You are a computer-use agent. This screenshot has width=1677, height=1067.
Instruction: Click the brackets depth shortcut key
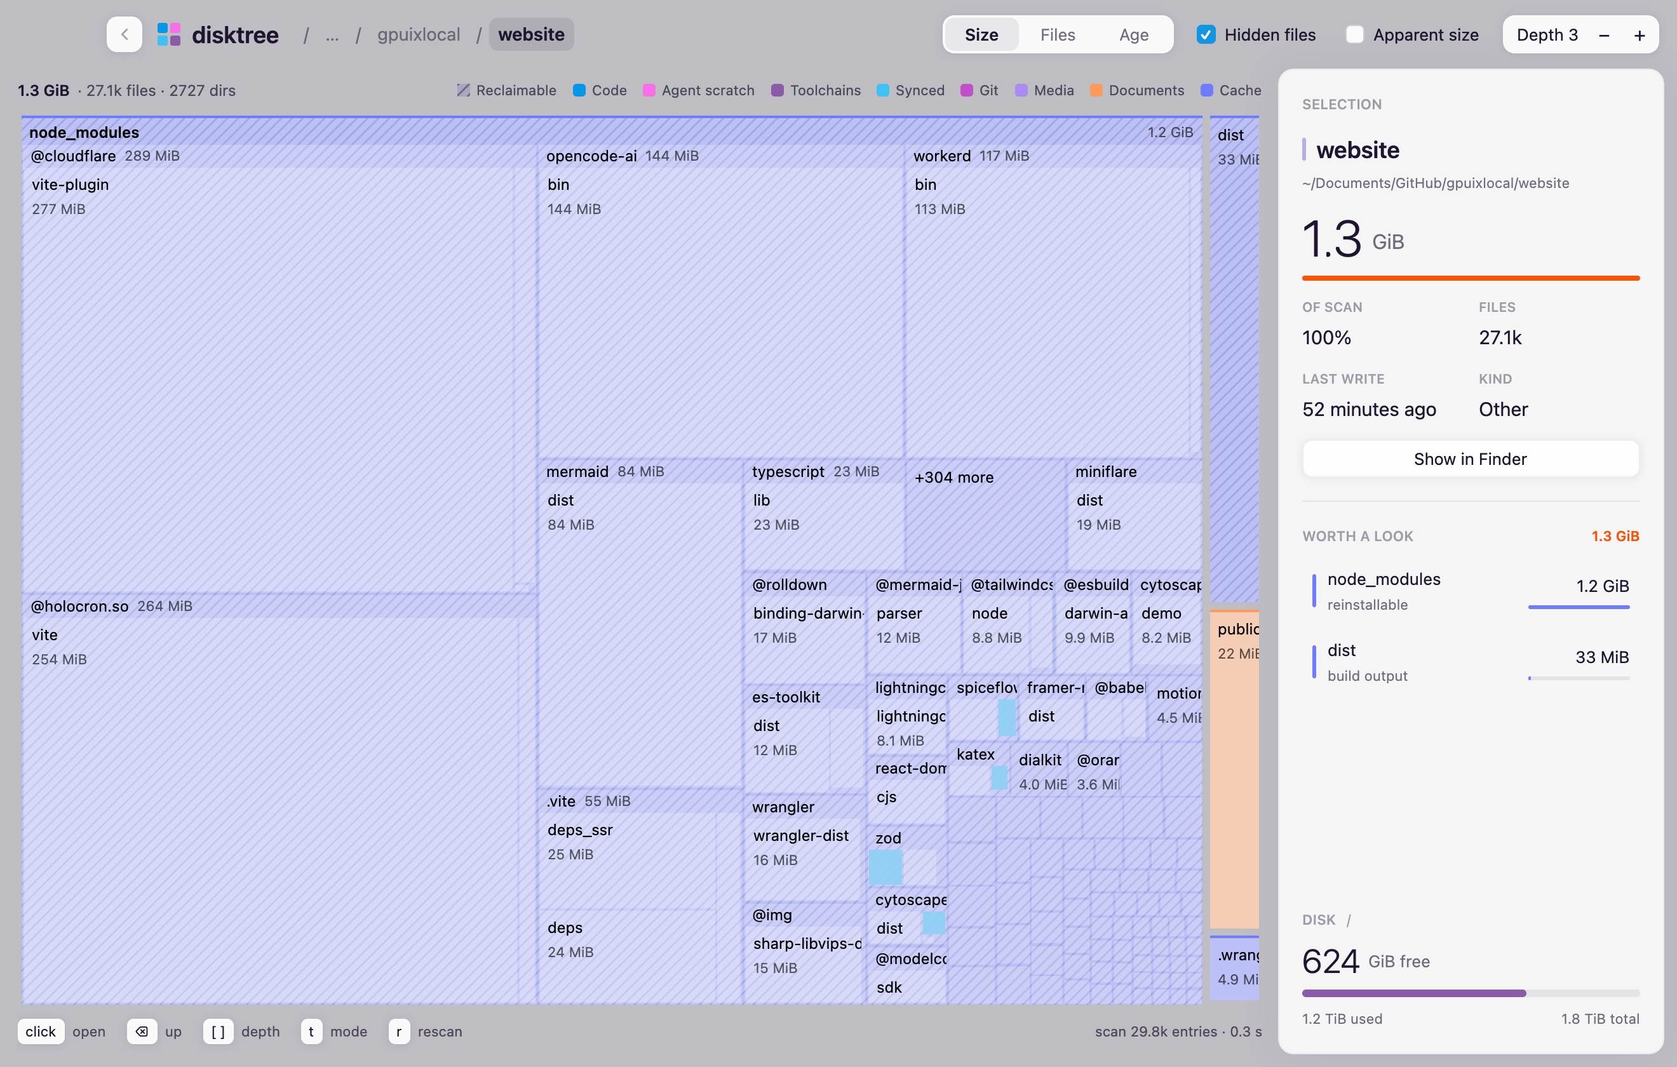[x=218, y=1031]
